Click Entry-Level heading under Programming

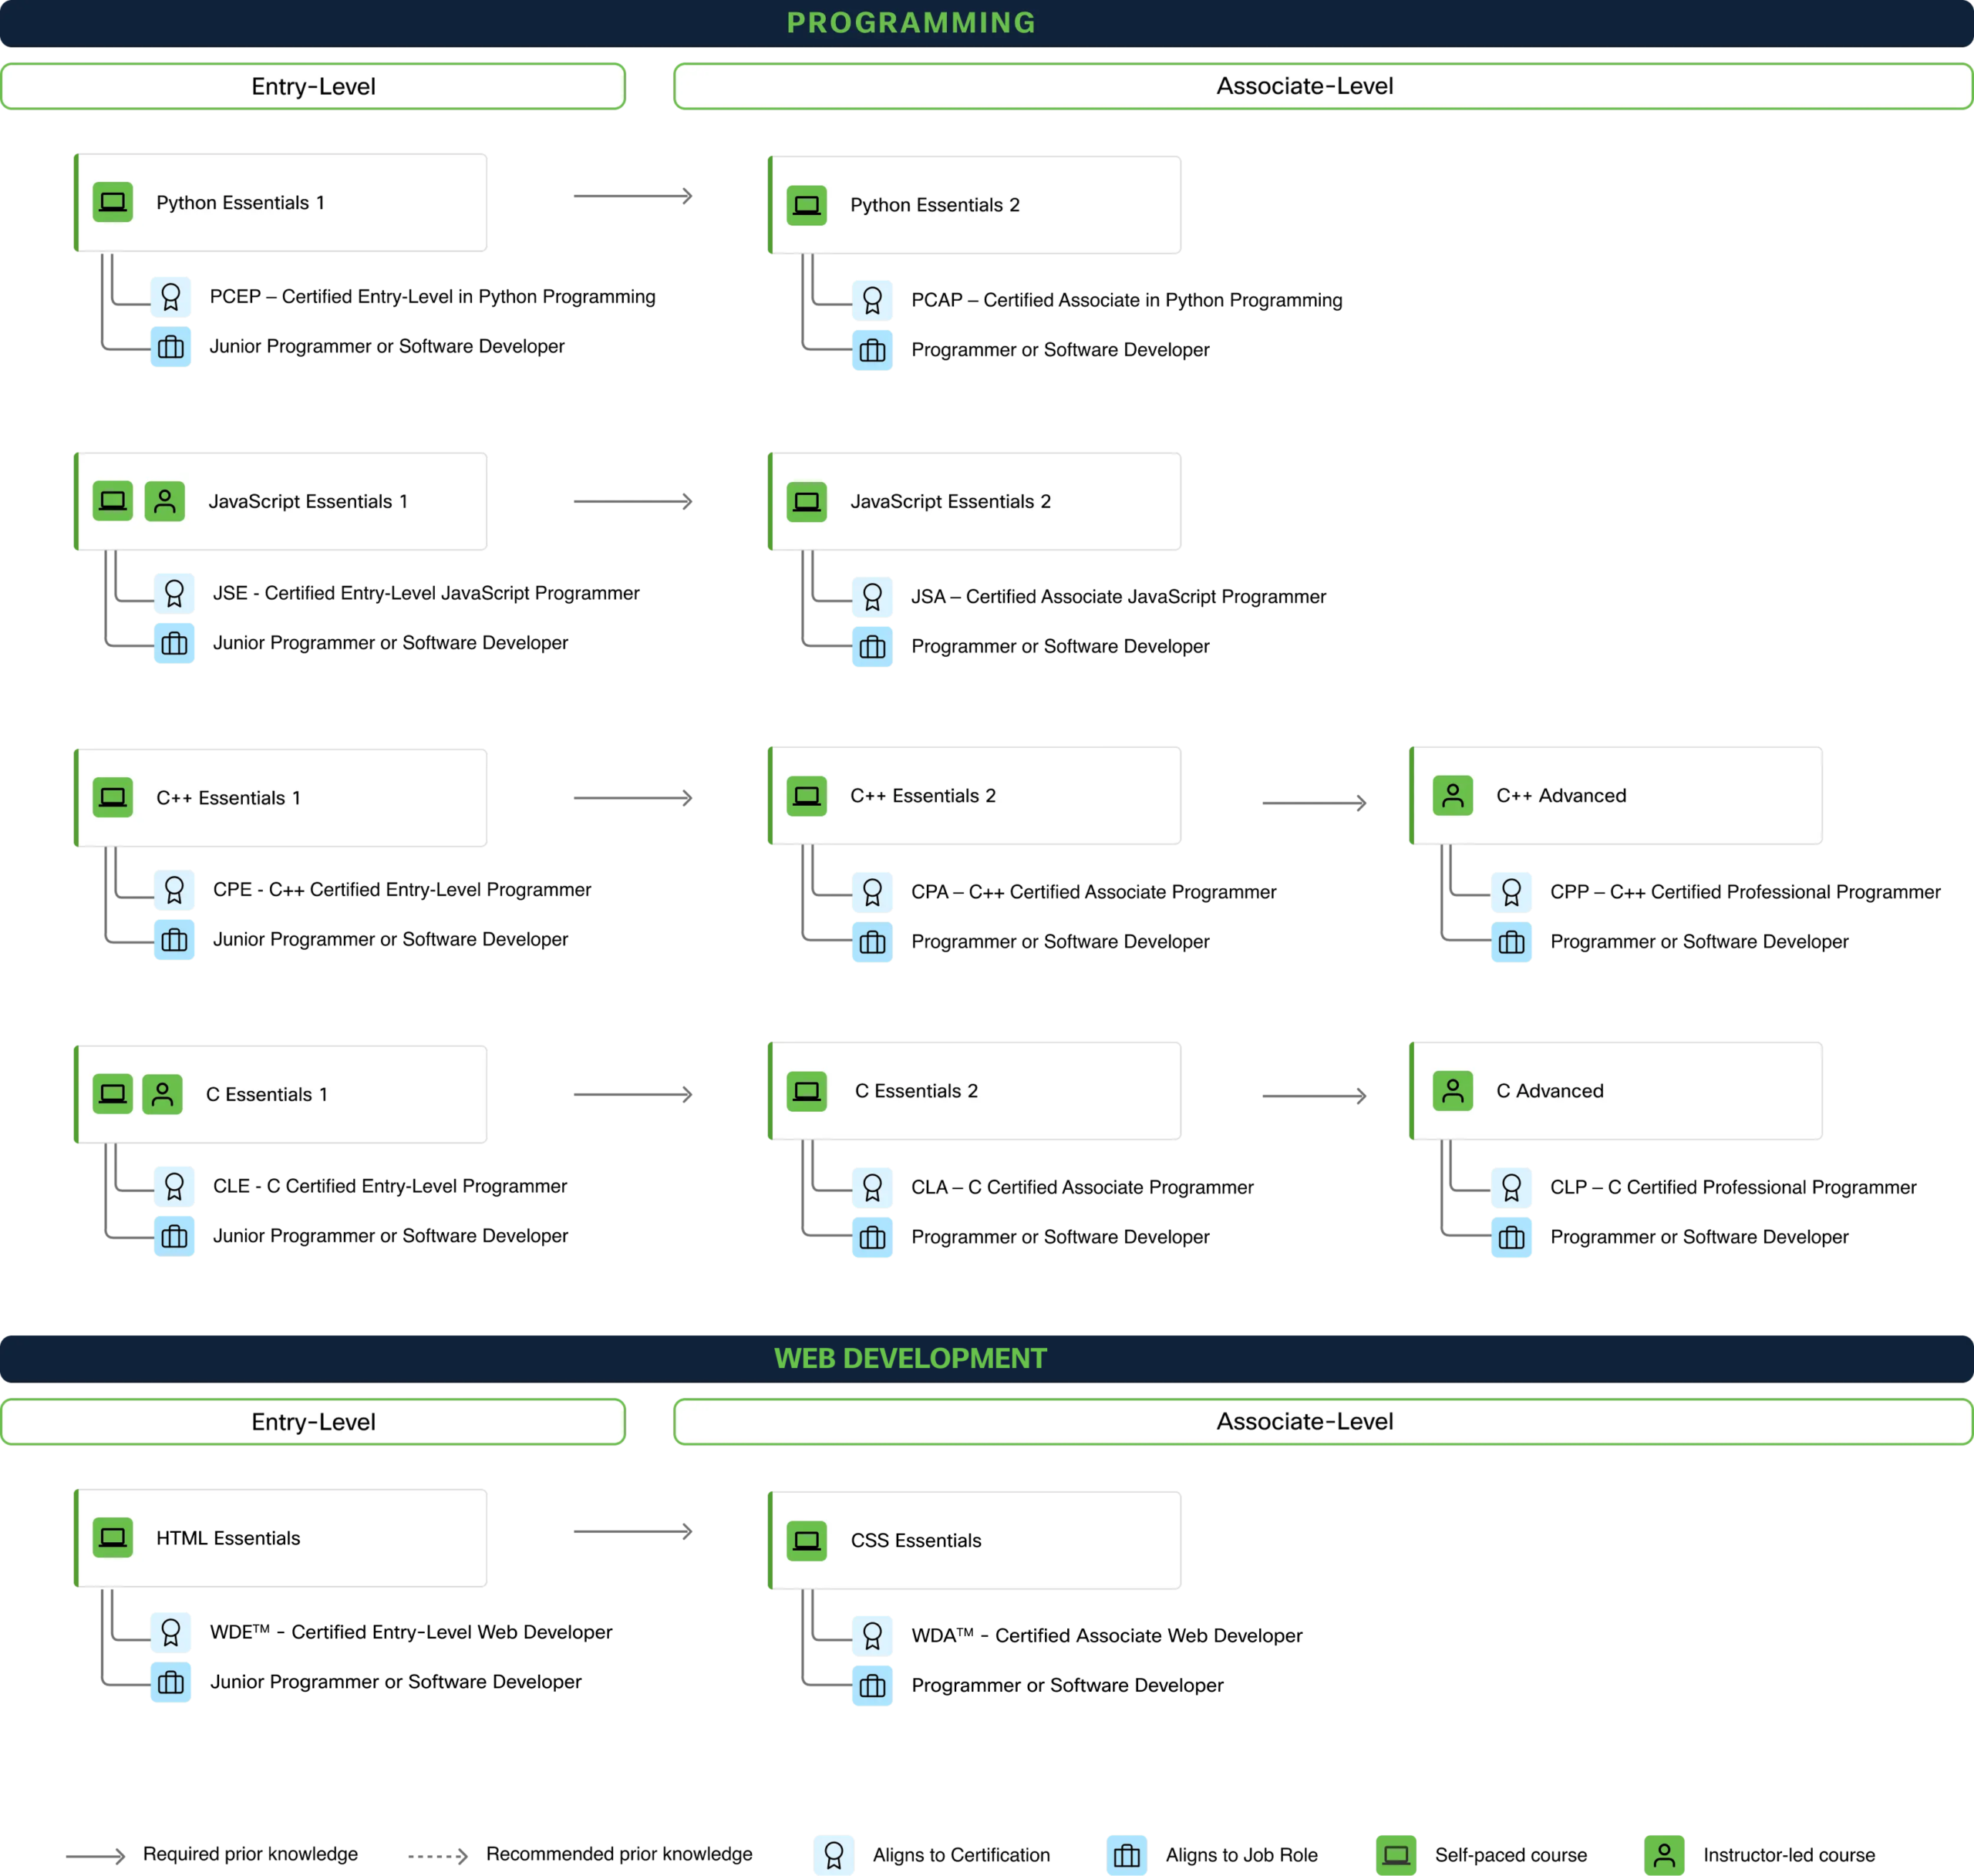[313, 87]
